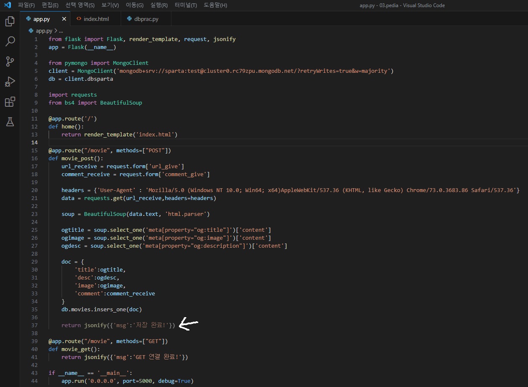This screenshot has height=387, width=528.
Task: Click 'client.dbsparta' on line 6
Action: tap(89, 79)
